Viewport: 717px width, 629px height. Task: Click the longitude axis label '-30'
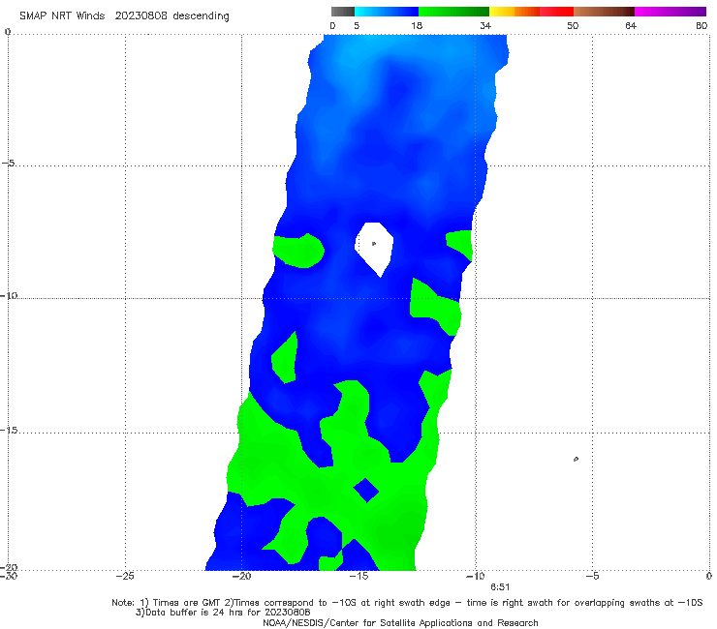coord(8,576)
